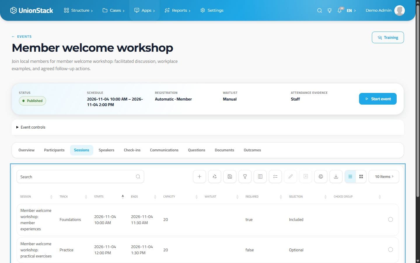Open the Apps menu
420x263 pixels.
pyautogui.click(x=144, y=11)
